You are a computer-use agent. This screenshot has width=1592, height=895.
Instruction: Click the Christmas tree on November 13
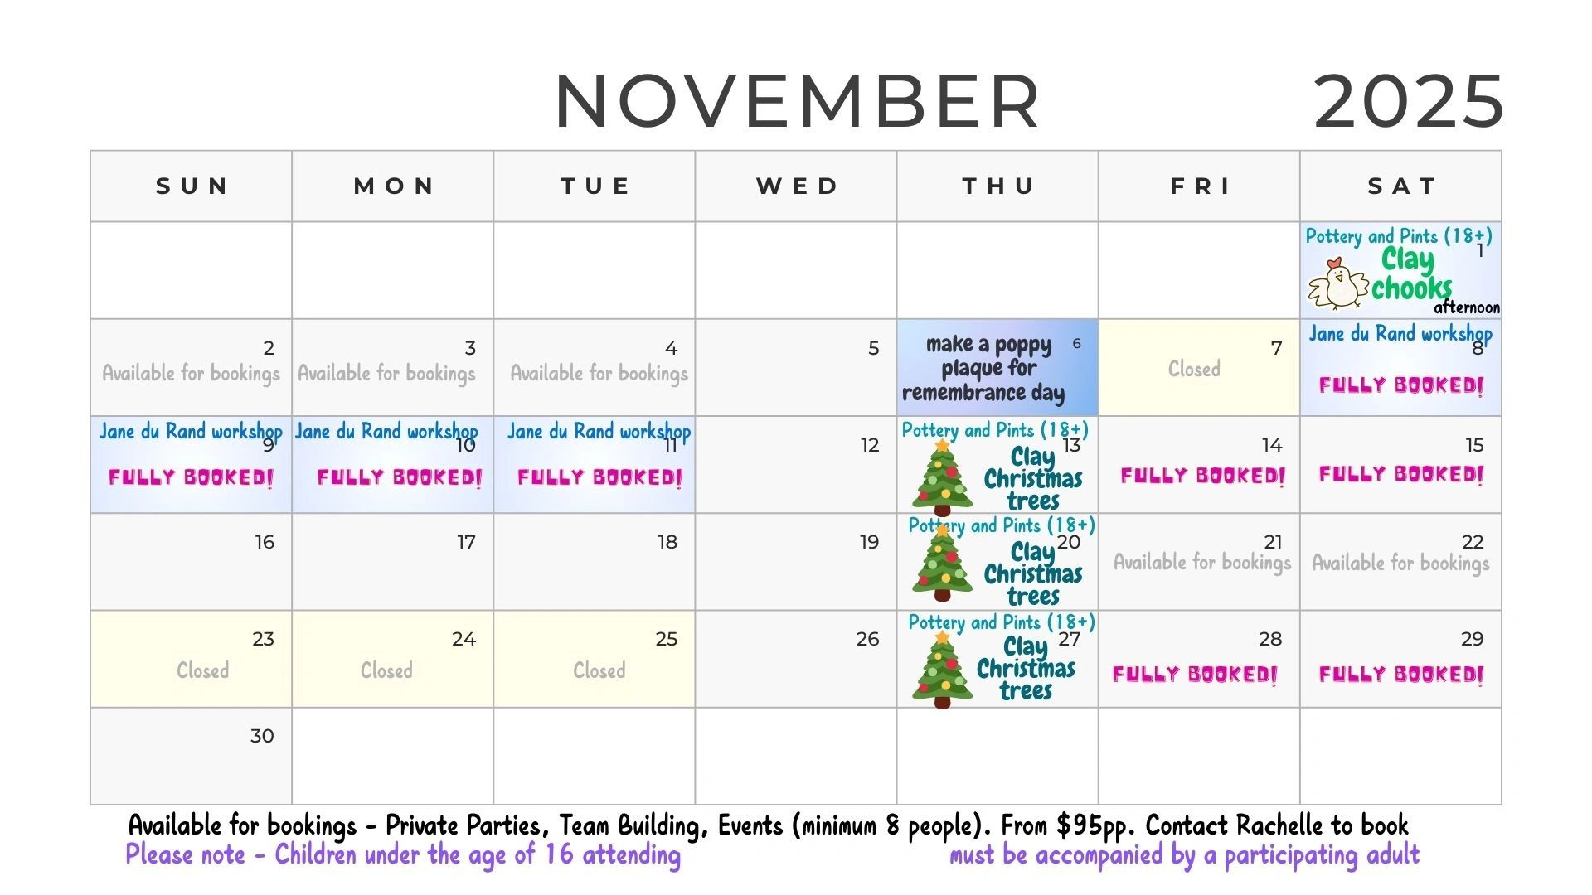(942, 479)
